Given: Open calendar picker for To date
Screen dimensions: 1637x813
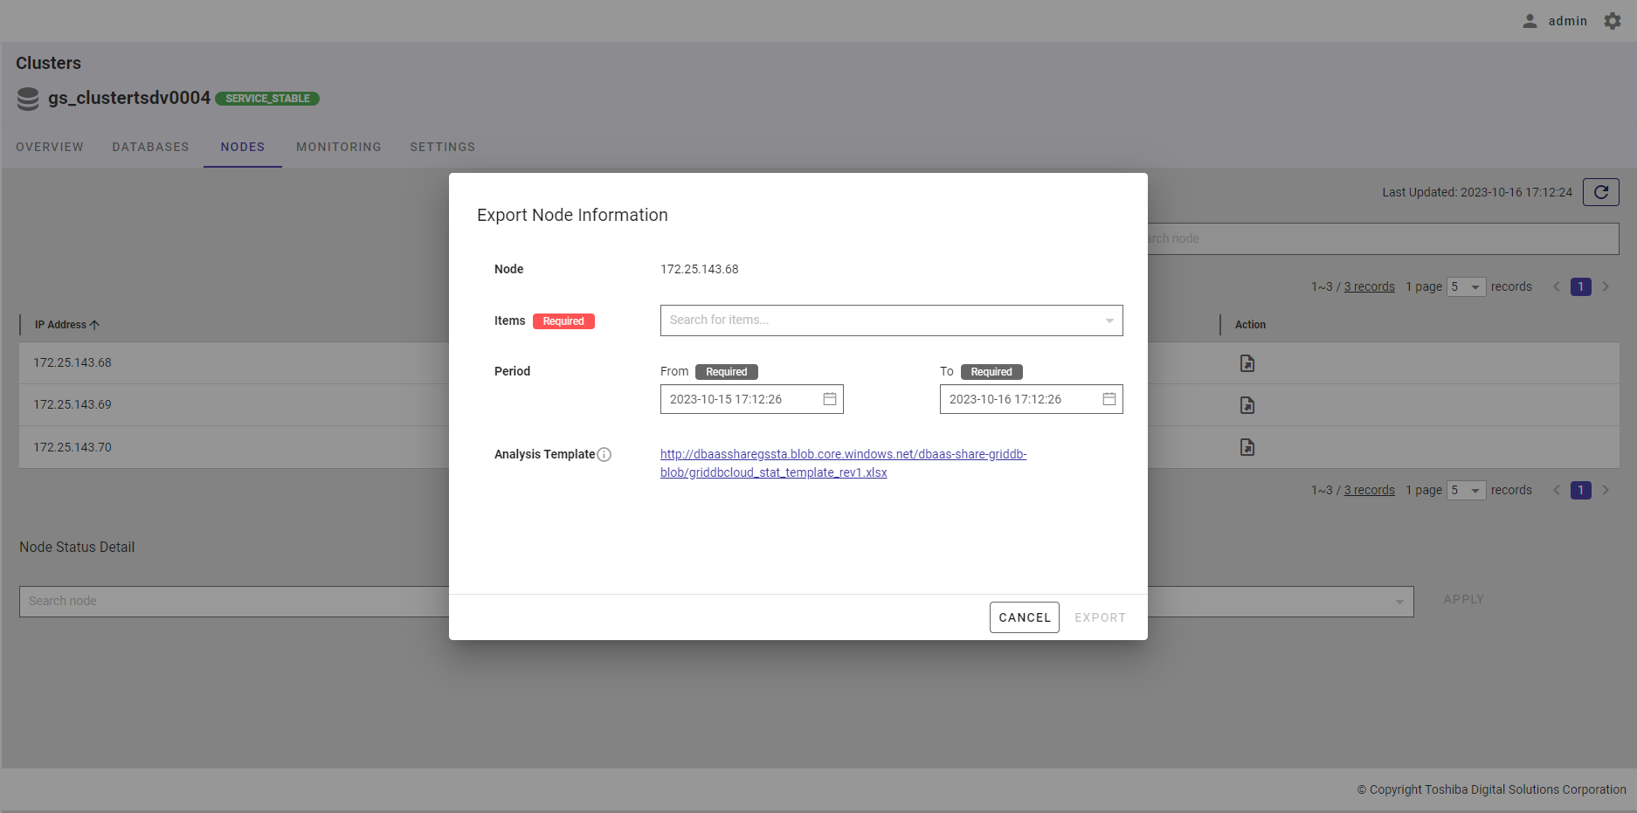Looking at the screenshot, I should click(1109, 399).
